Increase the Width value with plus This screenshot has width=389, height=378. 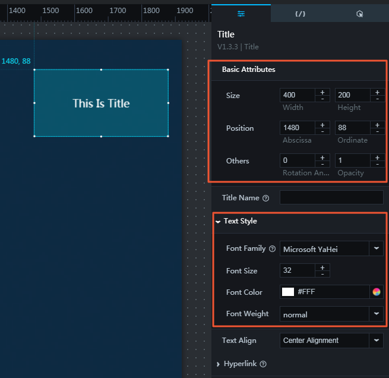[322, 92]
